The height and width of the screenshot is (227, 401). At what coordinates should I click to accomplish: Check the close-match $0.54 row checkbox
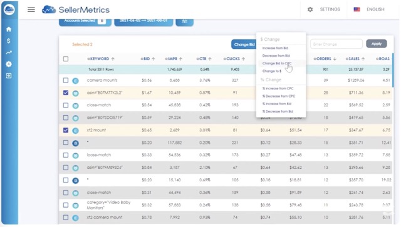pyautogui.click(x=66, y=105)
